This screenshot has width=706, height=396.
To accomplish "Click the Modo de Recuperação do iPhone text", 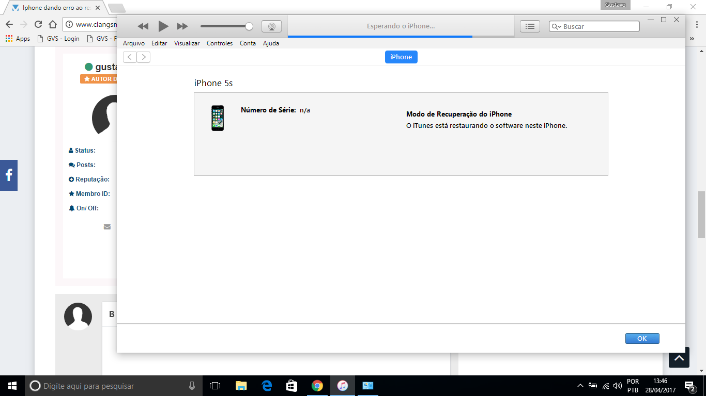I will click(x=459, y=114).
